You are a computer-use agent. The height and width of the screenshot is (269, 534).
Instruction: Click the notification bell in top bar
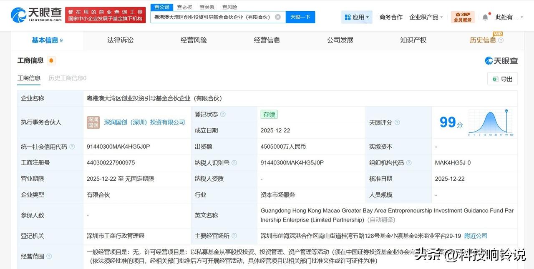[485, 17]
